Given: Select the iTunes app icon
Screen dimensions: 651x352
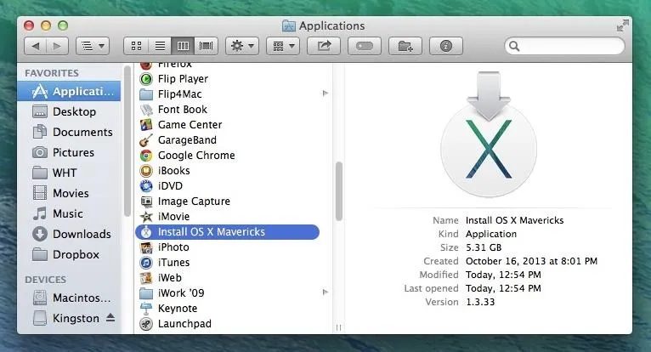Looking at the screenshot, I should click(x=146, y=263).
